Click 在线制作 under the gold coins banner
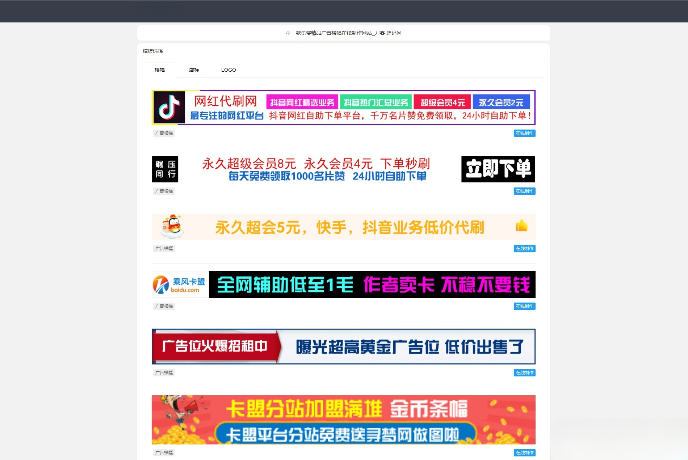The height and width of the screenshot is (460, 688). pos(524,452)
